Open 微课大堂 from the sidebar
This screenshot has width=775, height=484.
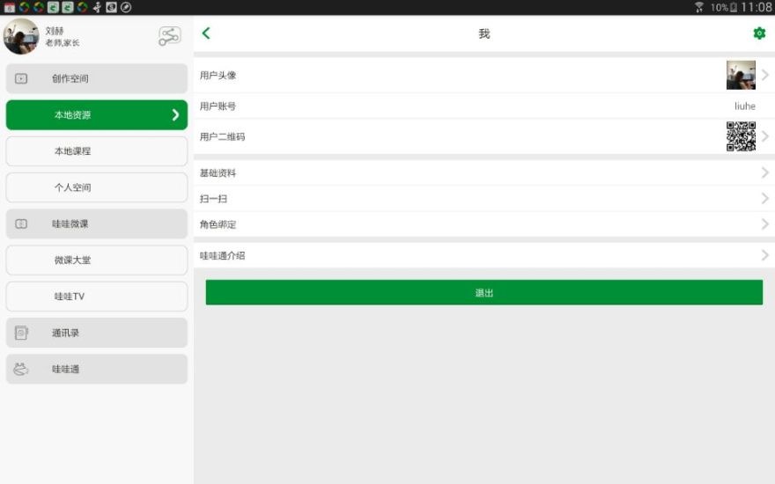(x=97, y=260)
